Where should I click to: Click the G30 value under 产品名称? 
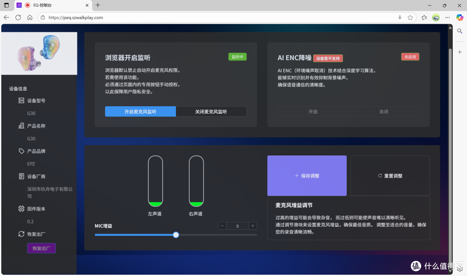point(31,139)
